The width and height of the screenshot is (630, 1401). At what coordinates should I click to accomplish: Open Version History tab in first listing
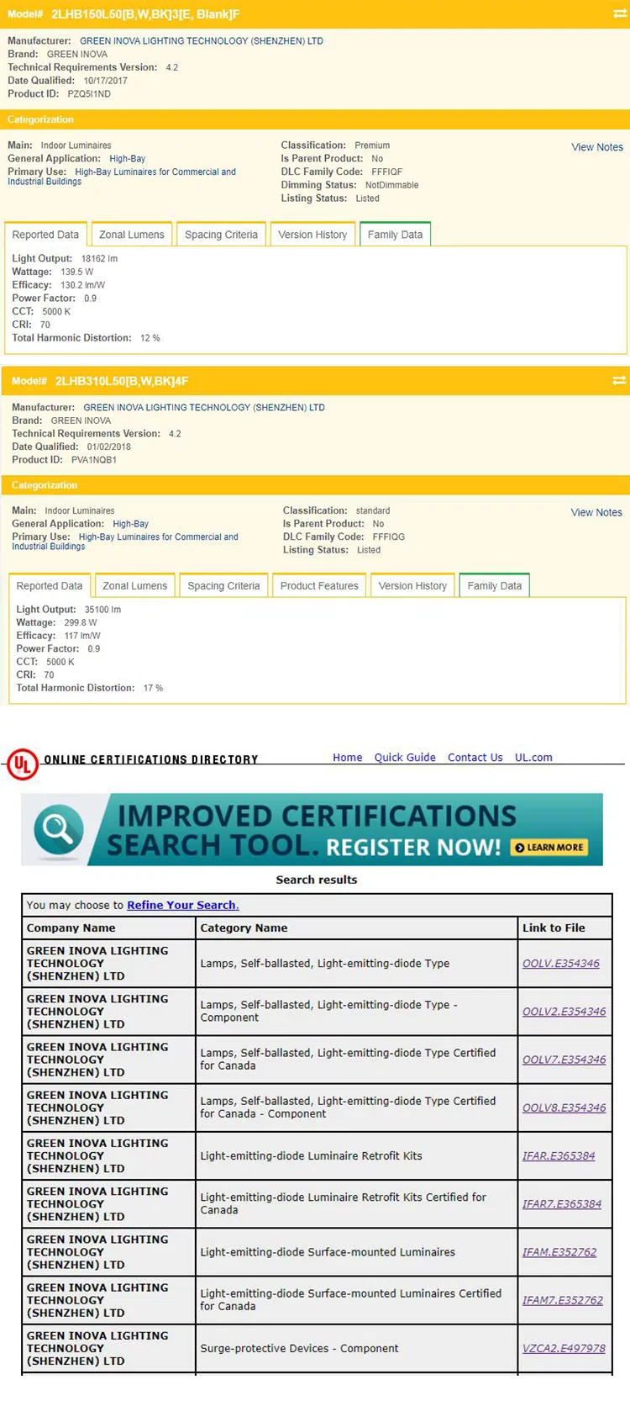pos(312,235)
